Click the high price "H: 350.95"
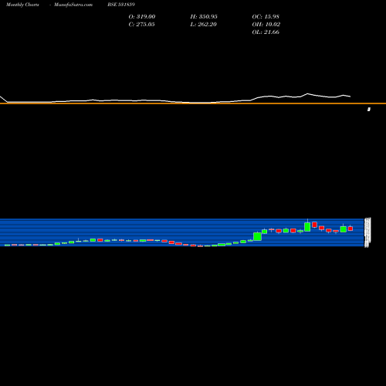Image resolution: width=386 pixels, height=386 pixels. pos(204,17)
